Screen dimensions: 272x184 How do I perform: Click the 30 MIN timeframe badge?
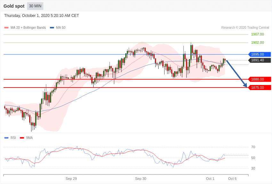tap(35, 6)
